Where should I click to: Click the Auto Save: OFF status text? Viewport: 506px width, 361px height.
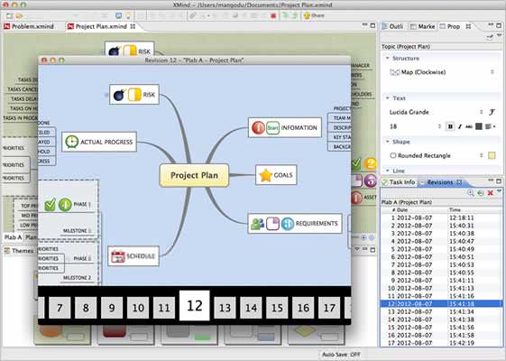[x=341, y=355]
